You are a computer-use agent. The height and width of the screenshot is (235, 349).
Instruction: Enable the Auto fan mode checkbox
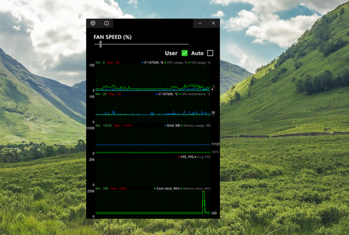point(210,53)
